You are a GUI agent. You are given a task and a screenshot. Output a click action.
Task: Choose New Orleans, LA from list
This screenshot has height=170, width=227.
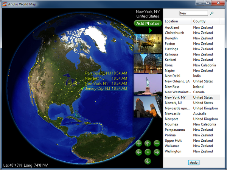[177, 81]
